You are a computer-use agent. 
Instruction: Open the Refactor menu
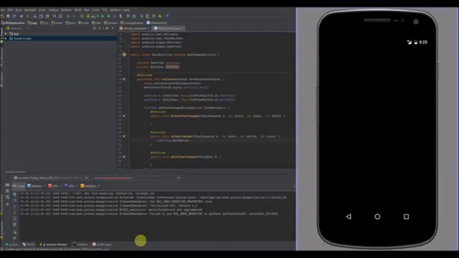pyautogui.click(x=66, y=10)
